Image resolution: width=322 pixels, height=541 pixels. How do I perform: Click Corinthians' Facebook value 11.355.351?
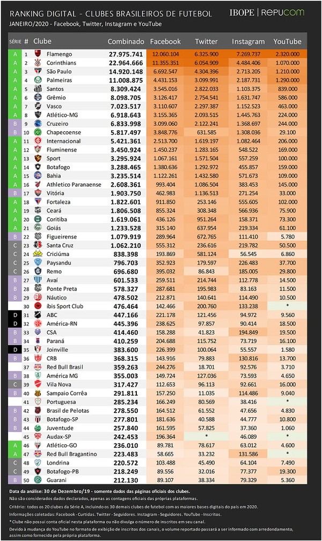pos(166,63)
